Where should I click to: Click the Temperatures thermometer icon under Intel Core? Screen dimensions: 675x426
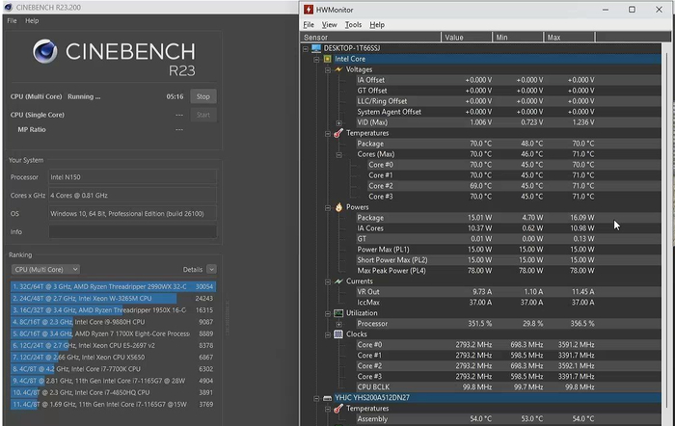pos(339,133)
